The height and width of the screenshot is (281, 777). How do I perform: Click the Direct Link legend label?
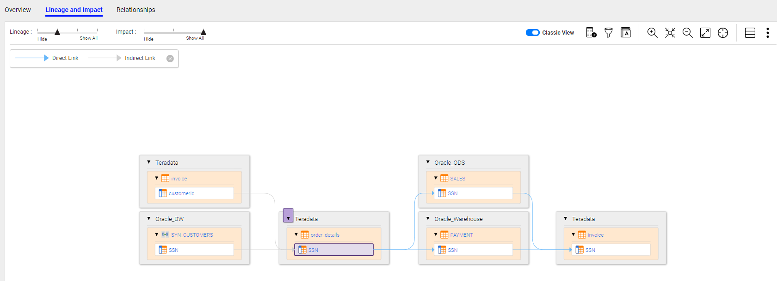click(65, 58)
